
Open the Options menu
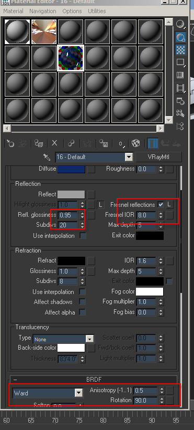coord(72,11)
